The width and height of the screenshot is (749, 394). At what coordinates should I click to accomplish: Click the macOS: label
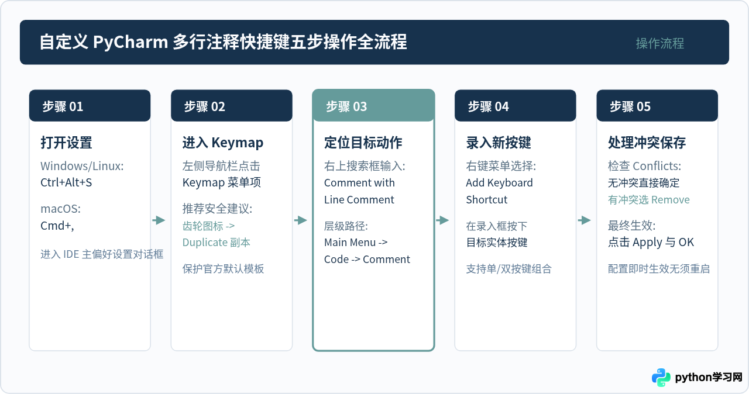pos(60,209)
